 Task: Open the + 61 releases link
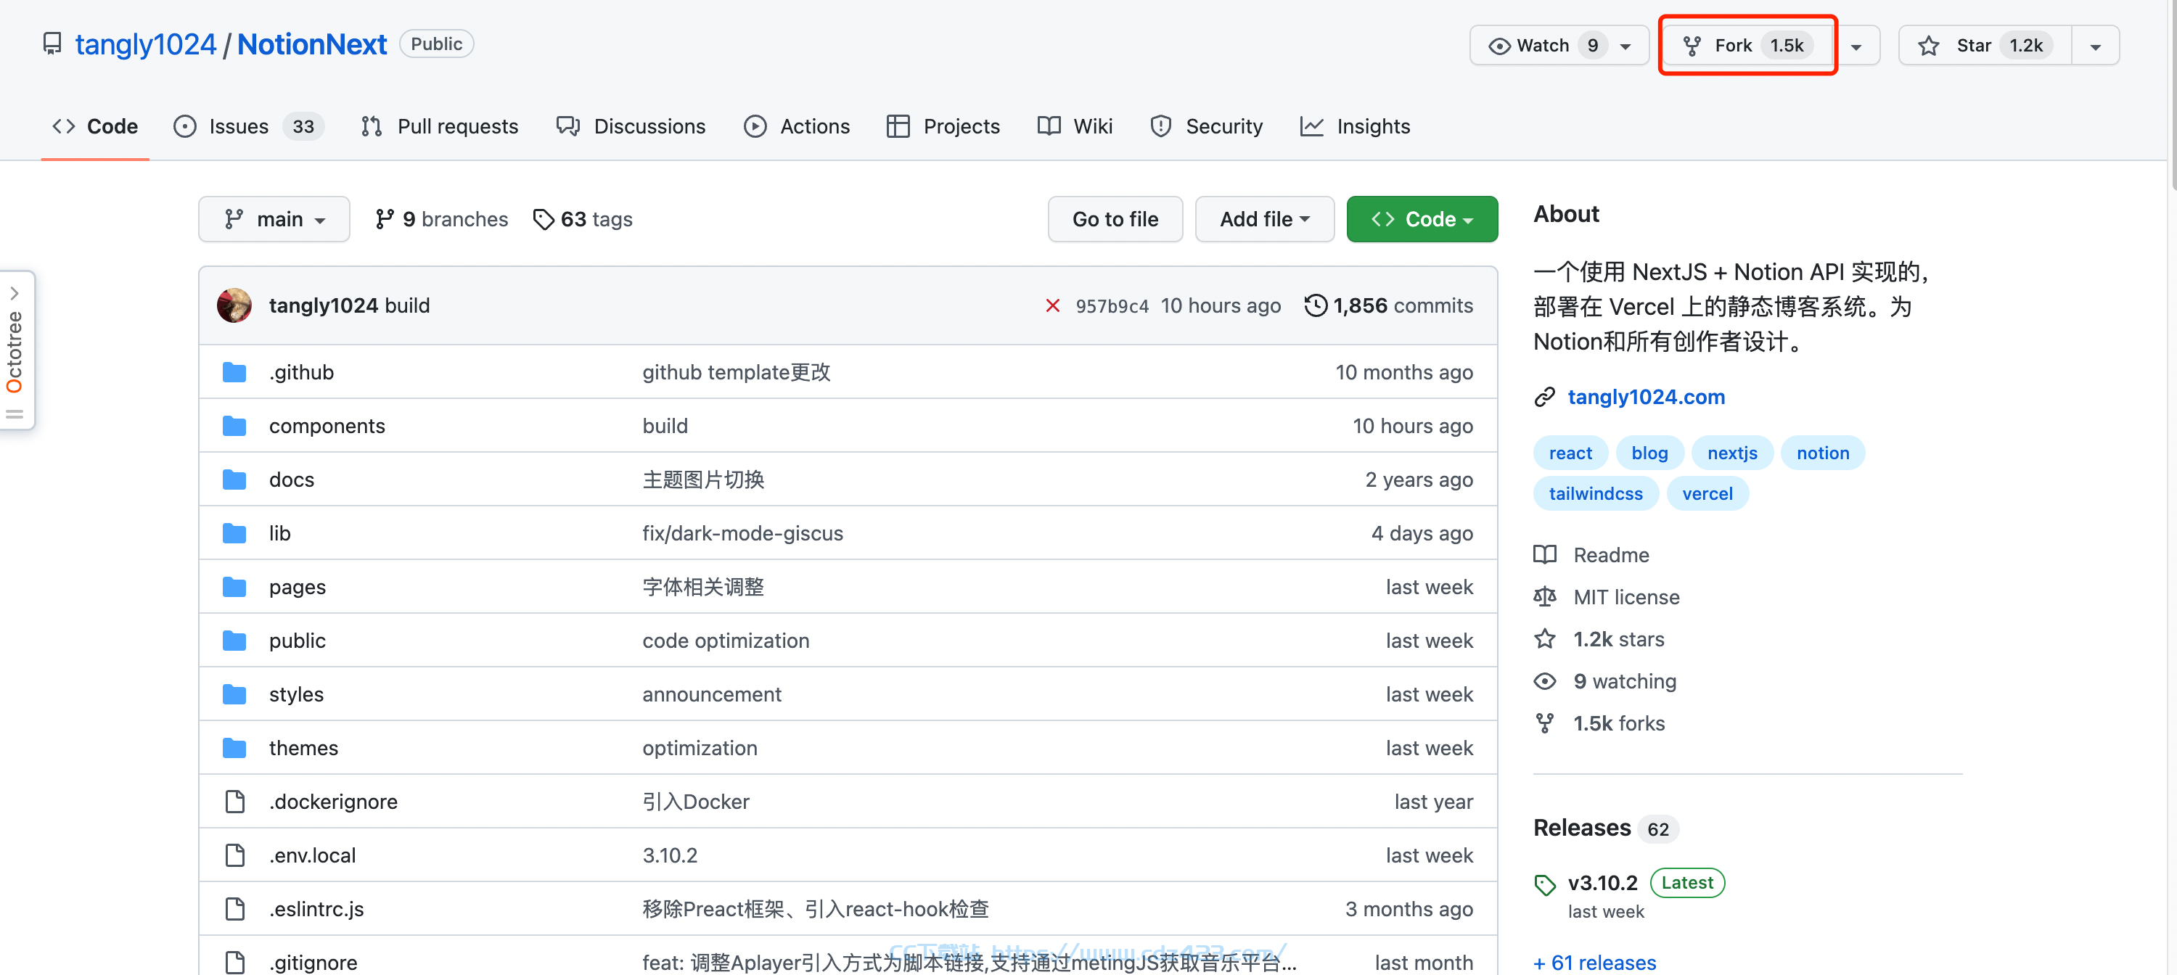[1594, 963]
